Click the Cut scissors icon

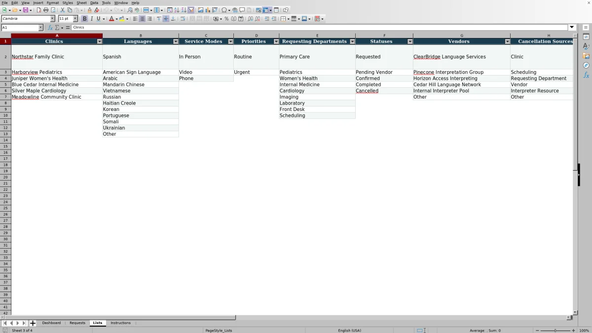point(62,10)
